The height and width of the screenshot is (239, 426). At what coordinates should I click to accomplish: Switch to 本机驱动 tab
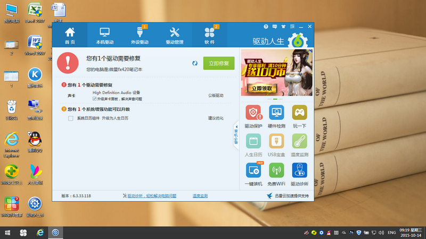[104, 35]
